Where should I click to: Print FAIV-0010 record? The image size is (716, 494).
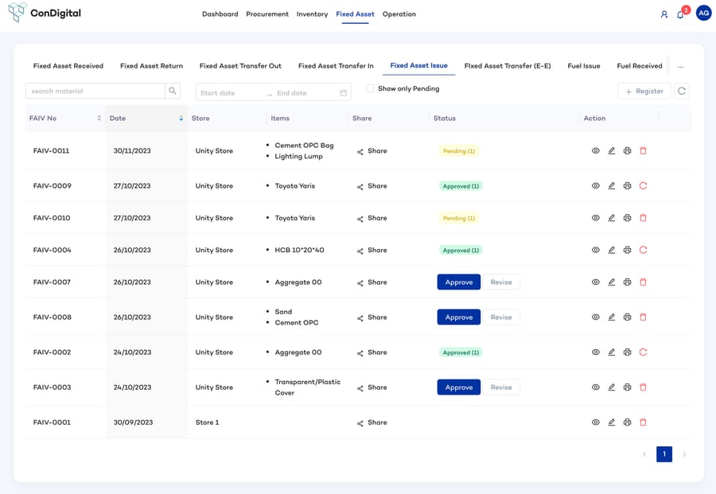tap(628, 218)
